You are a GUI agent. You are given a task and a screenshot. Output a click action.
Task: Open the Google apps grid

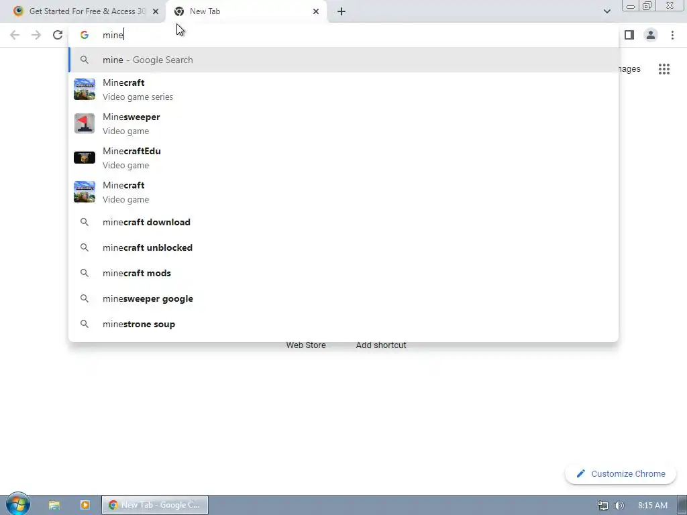pyautogui.click(x=664, y=69)
